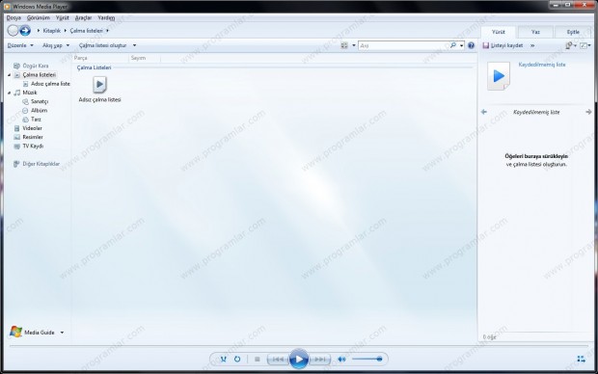Viewport: 598px width, 374px height.
Task: Open arrow next to Çalma listesi oluştur
Action: [x=134, y=45]
